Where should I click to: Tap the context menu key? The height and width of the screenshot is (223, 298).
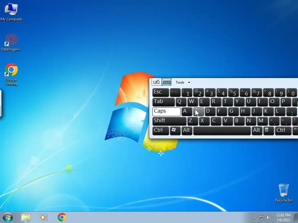pyautogui.click(x=269, y=131)
